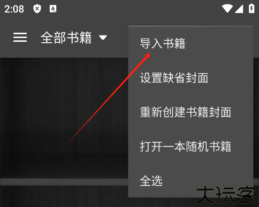
Task: Tap the blank toolbar area right of the dropdown arrow
Action: [118, 38]
